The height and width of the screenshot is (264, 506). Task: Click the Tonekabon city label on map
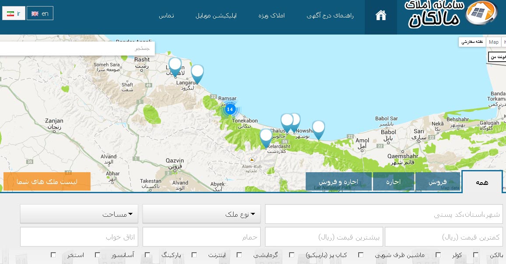(244, 121)
